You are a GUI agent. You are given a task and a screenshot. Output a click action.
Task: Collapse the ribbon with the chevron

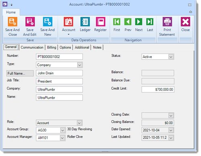point(191,12)
